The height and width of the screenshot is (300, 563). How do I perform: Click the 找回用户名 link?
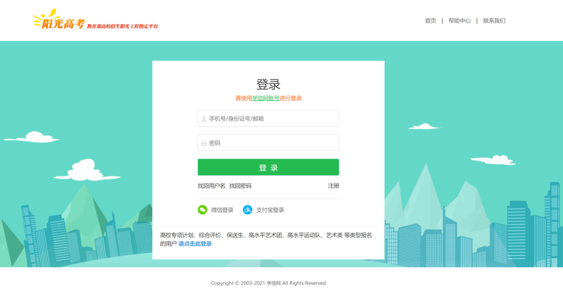pos(212,186)
